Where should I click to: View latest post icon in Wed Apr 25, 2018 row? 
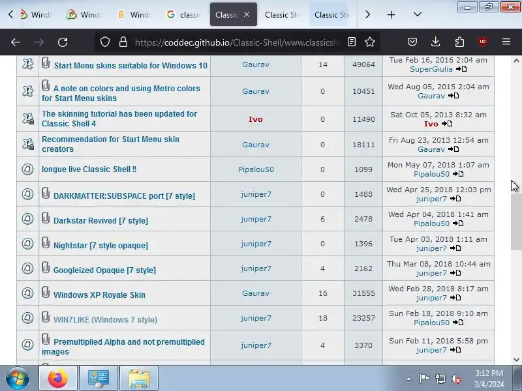(455, 199)
